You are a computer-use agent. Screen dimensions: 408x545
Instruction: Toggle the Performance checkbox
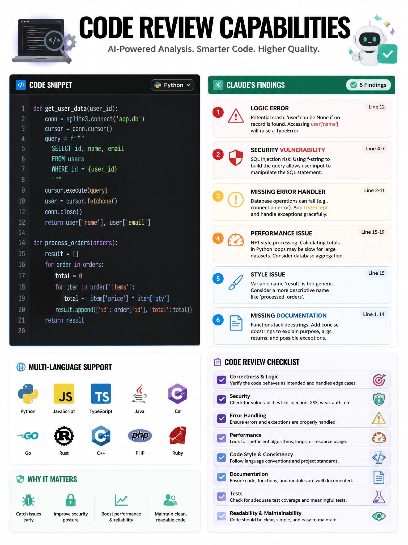(221, 438)
